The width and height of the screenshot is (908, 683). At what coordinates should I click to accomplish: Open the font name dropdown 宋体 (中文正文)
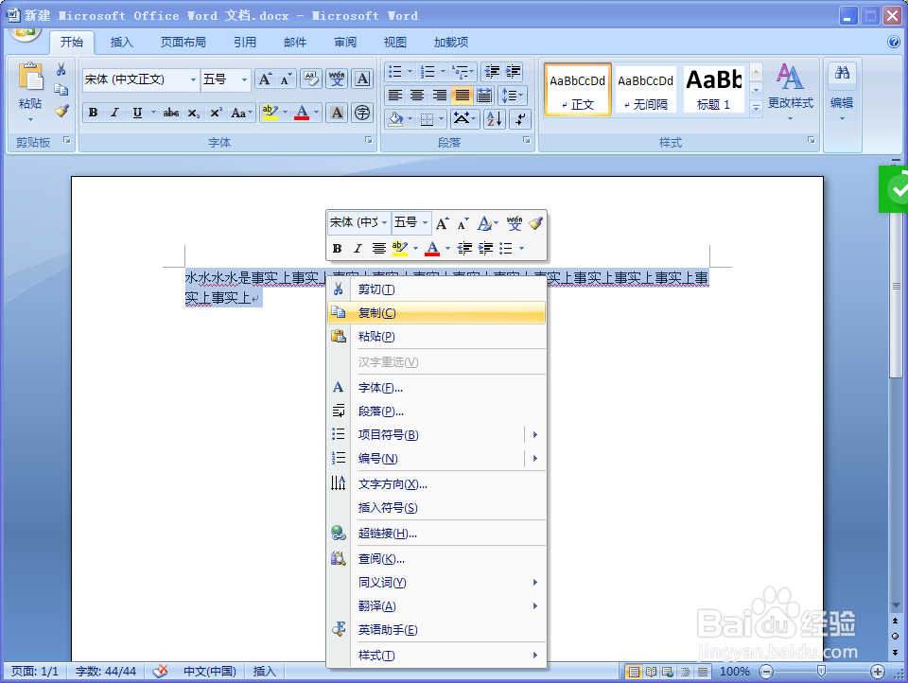[x=193, y=79]
